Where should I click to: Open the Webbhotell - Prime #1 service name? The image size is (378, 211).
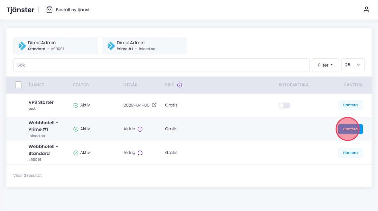click(x=43, y=126)
